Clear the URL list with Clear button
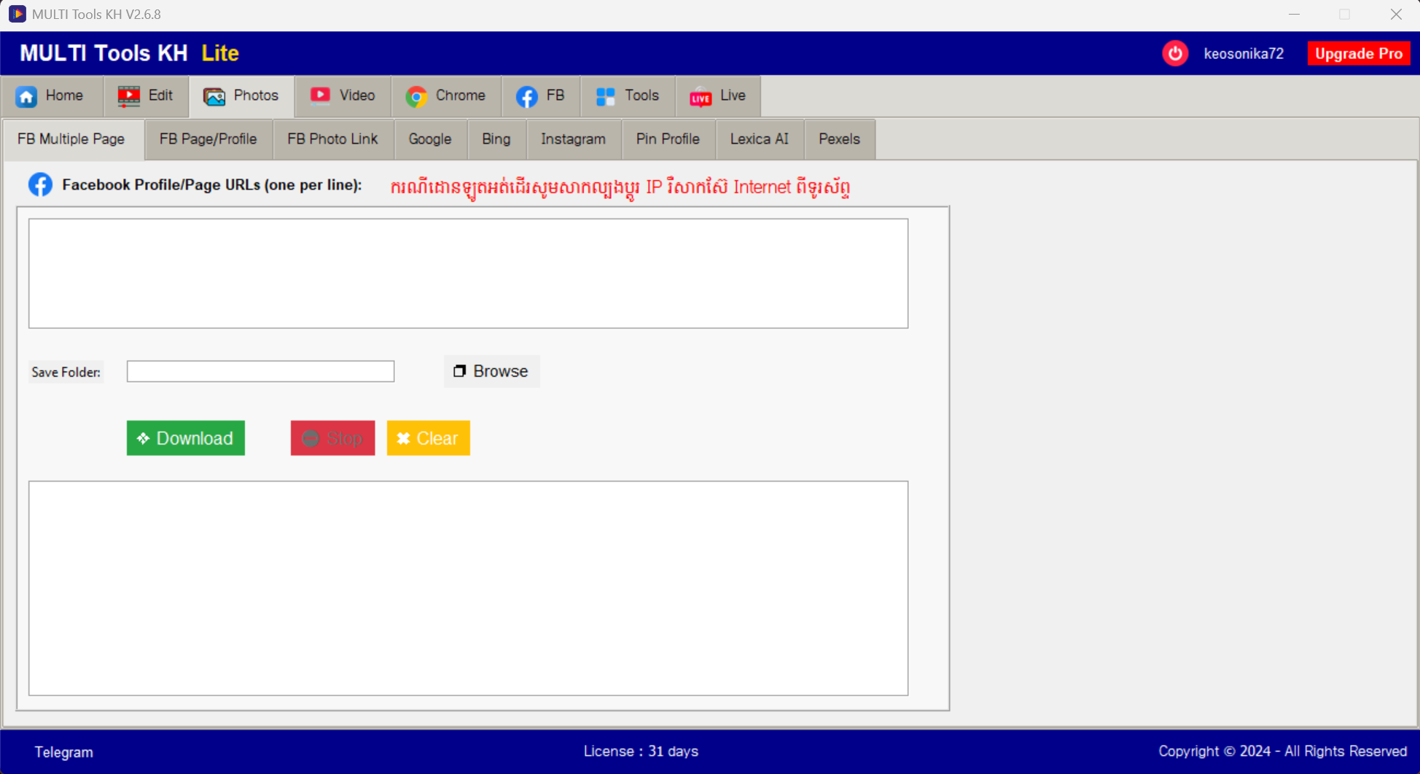The image size is (1420, 774). tap(428, 438)
